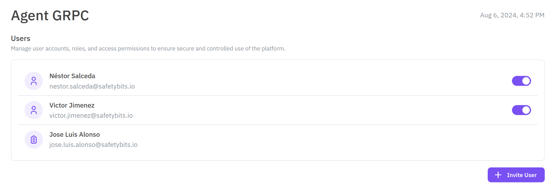Turn off Victor Jimenez's access toggle
Screen dimensions: 557x192
coord(521,110)
